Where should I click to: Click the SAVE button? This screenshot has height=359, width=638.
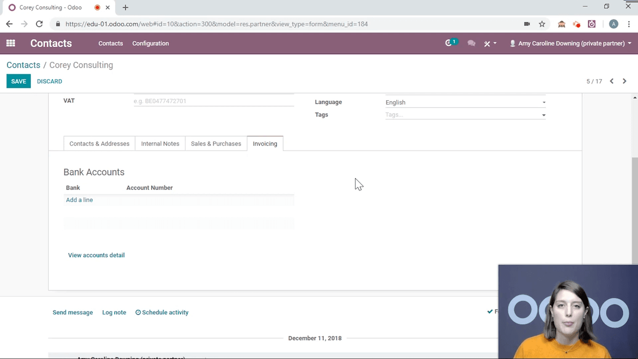tap(18, 81)
